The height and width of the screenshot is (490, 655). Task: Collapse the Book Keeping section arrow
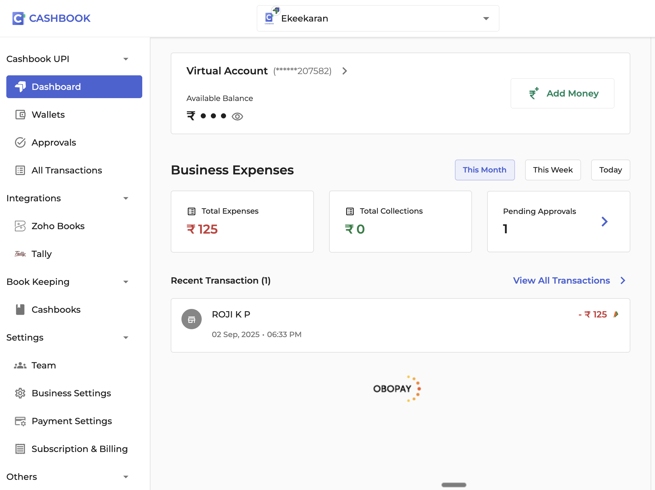click(126, 282)
